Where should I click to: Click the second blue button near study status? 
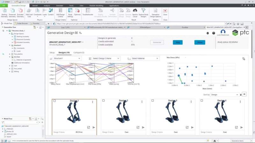200,42
